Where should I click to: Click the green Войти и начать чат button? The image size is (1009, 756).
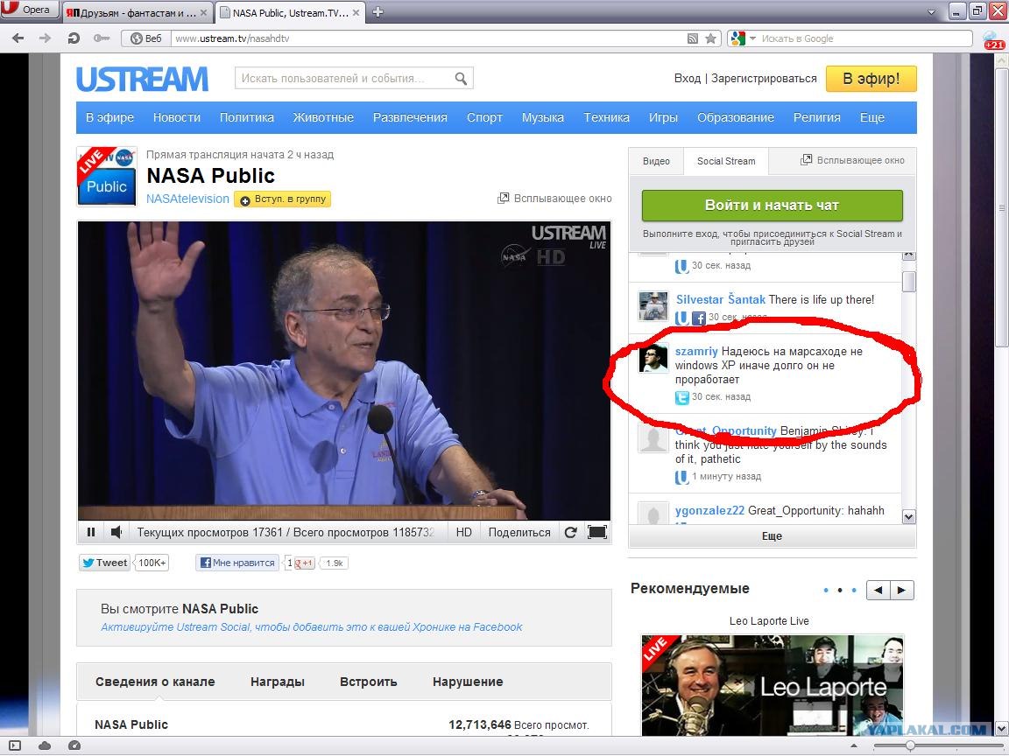(x=773, y=205)
